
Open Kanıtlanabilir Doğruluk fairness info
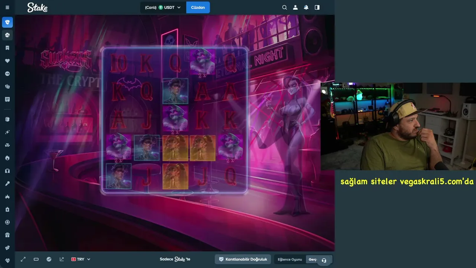click(x=243, y=259)
